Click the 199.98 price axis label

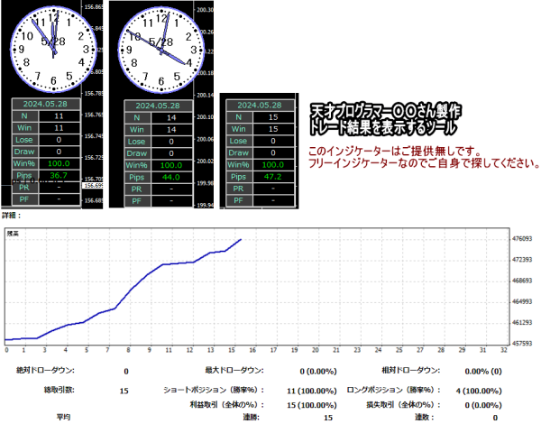(x=205, y=183)
